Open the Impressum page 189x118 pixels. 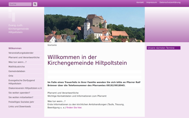coord(152,3)
